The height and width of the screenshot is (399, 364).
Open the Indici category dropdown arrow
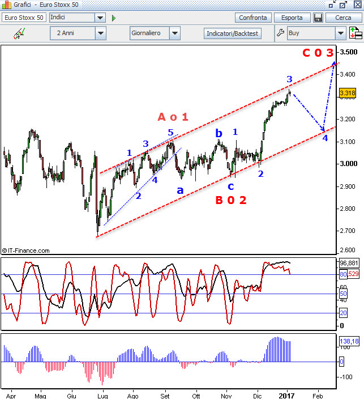(x=100, y=18)
